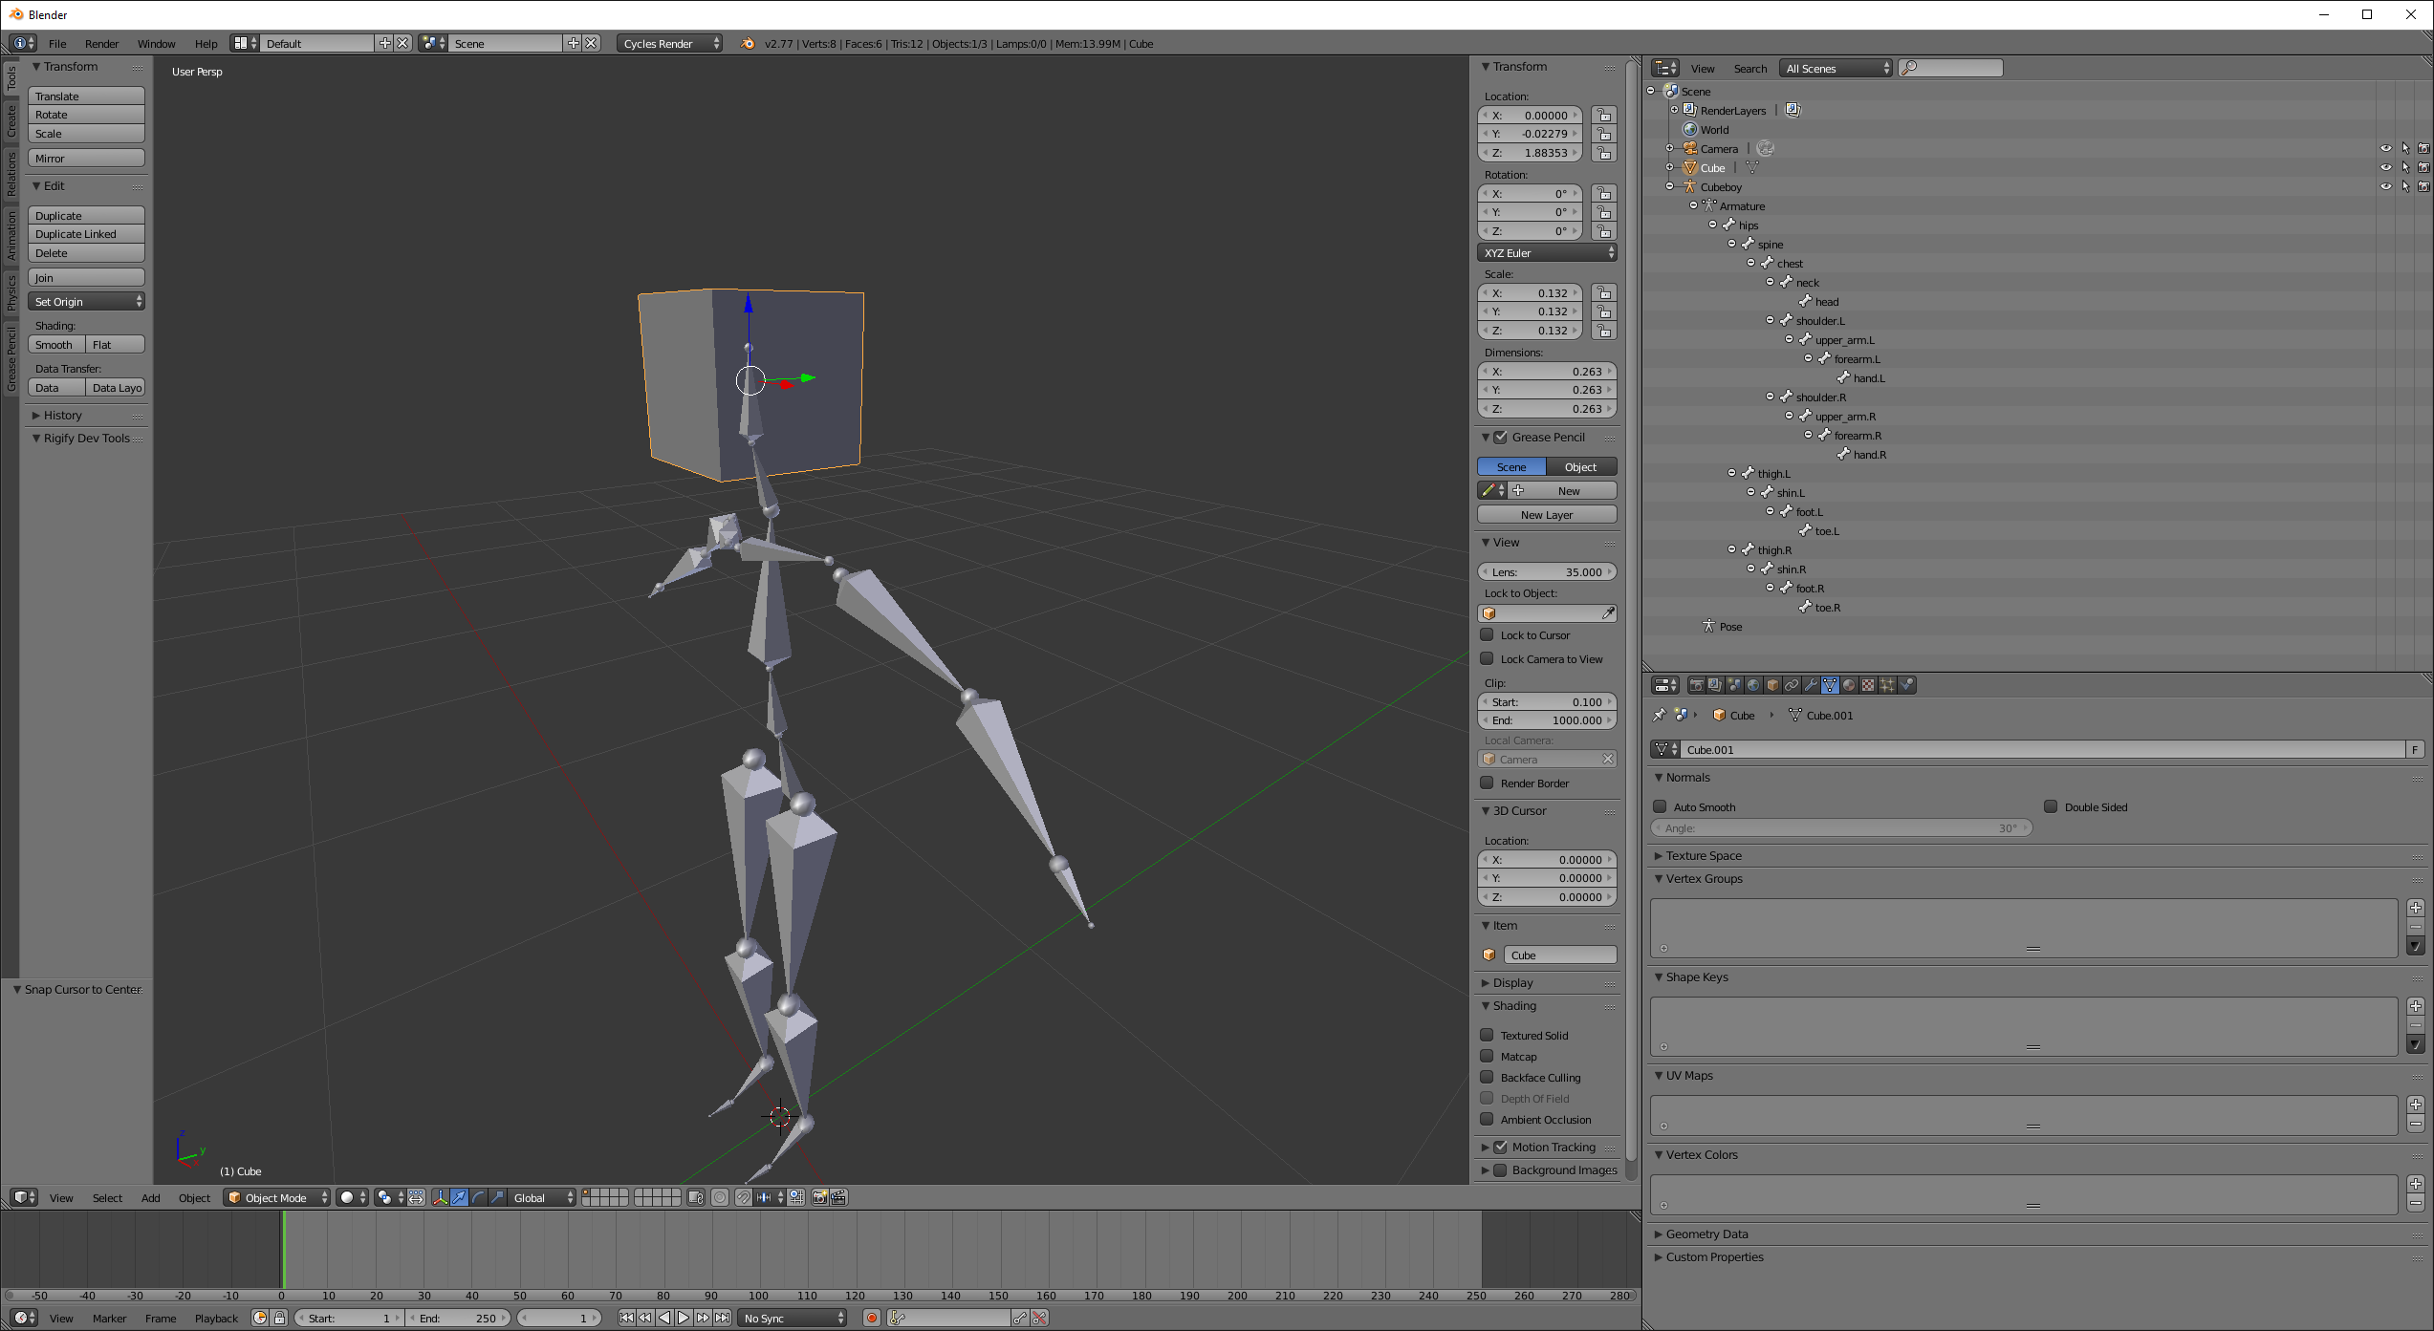Click the proportional editing icon in the viewport header
The image size is (2434, 1331).
720,1197
